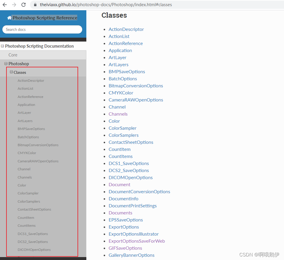Click the padlock site info icon

tap(35, 5)
